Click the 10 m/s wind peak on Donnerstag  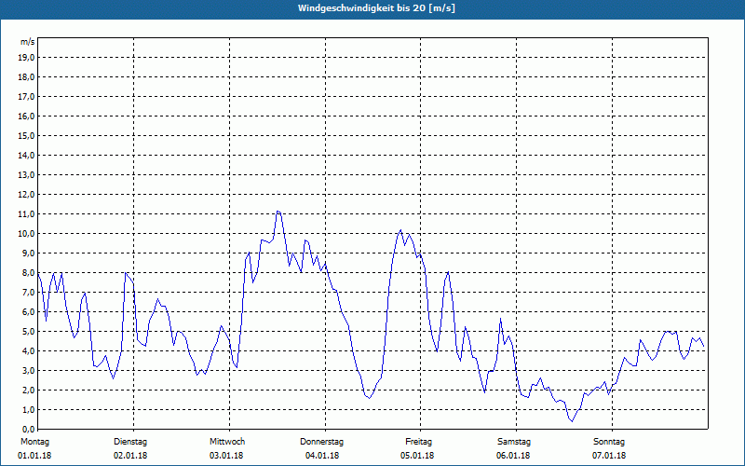coord(400,230)
